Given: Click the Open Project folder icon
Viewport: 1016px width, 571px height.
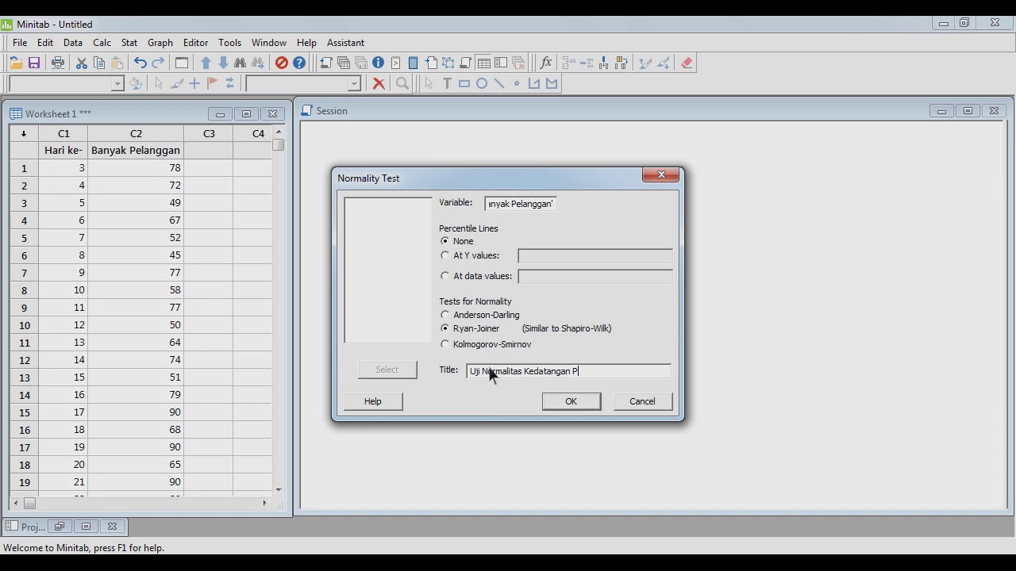Looking at the screenshot, I should [16, 63].
